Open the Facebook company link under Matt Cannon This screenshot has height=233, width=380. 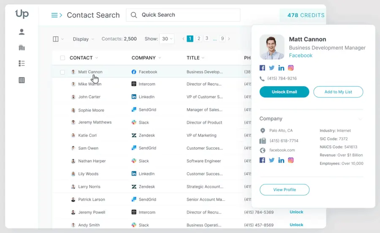[301, 55]
